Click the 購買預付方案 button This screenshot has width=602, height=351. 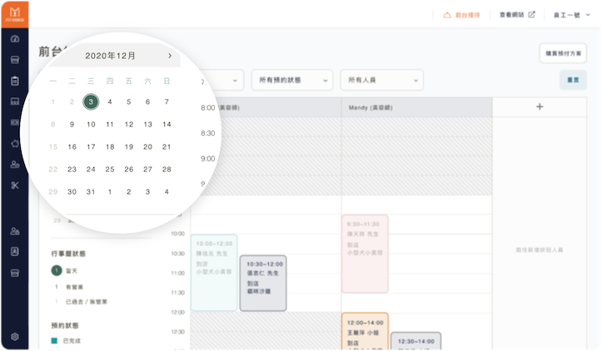563,53
